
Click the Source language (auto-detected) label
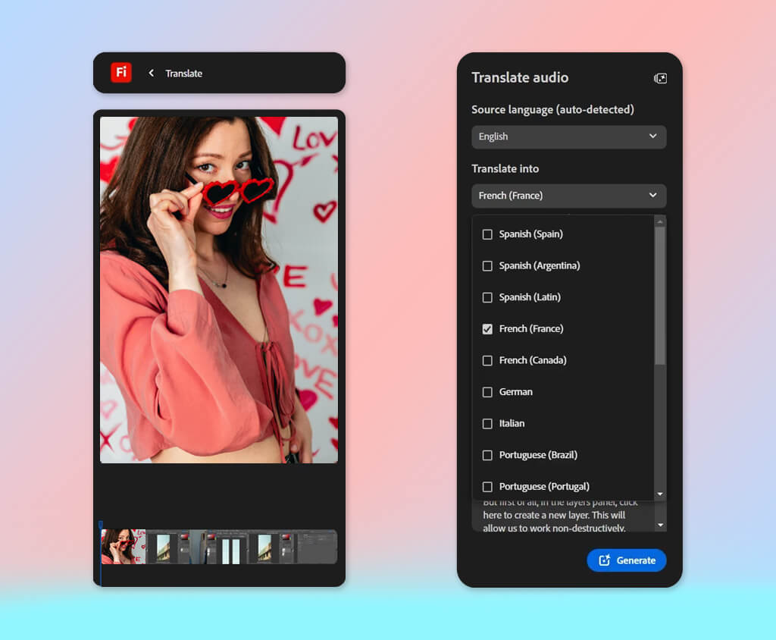[552, 109]
